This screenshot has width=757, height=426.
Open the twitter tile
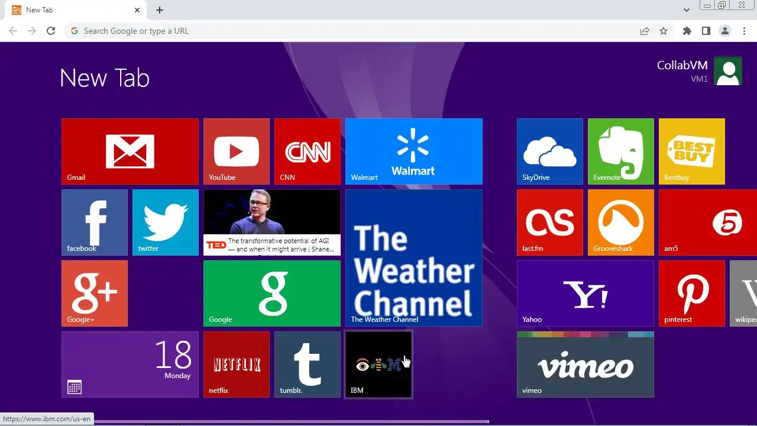pos(166,222)
